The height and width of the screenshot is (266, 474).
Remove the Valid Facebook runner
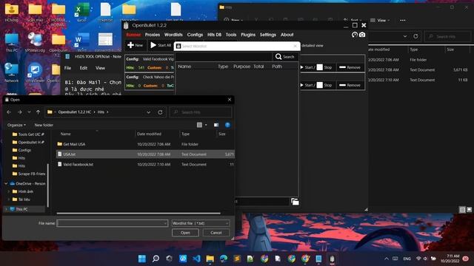coord(350,67)
